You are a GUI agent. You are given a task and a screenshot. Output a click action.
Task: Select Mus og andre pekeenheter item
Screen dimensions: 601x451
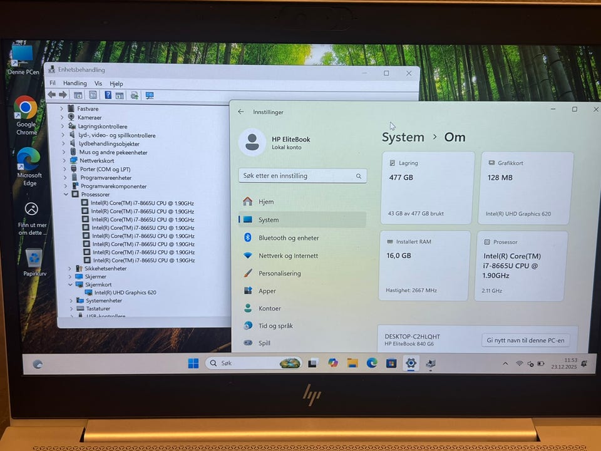tap(109, 152)
